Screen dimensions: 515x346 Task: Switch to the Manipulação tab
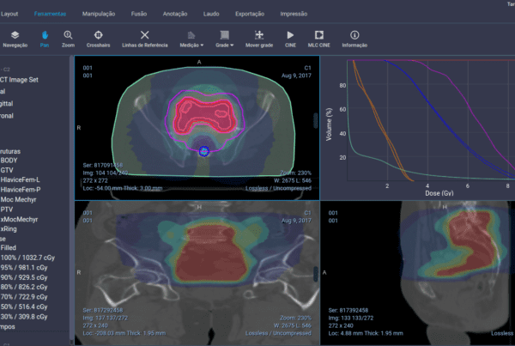tap(100, 15)
